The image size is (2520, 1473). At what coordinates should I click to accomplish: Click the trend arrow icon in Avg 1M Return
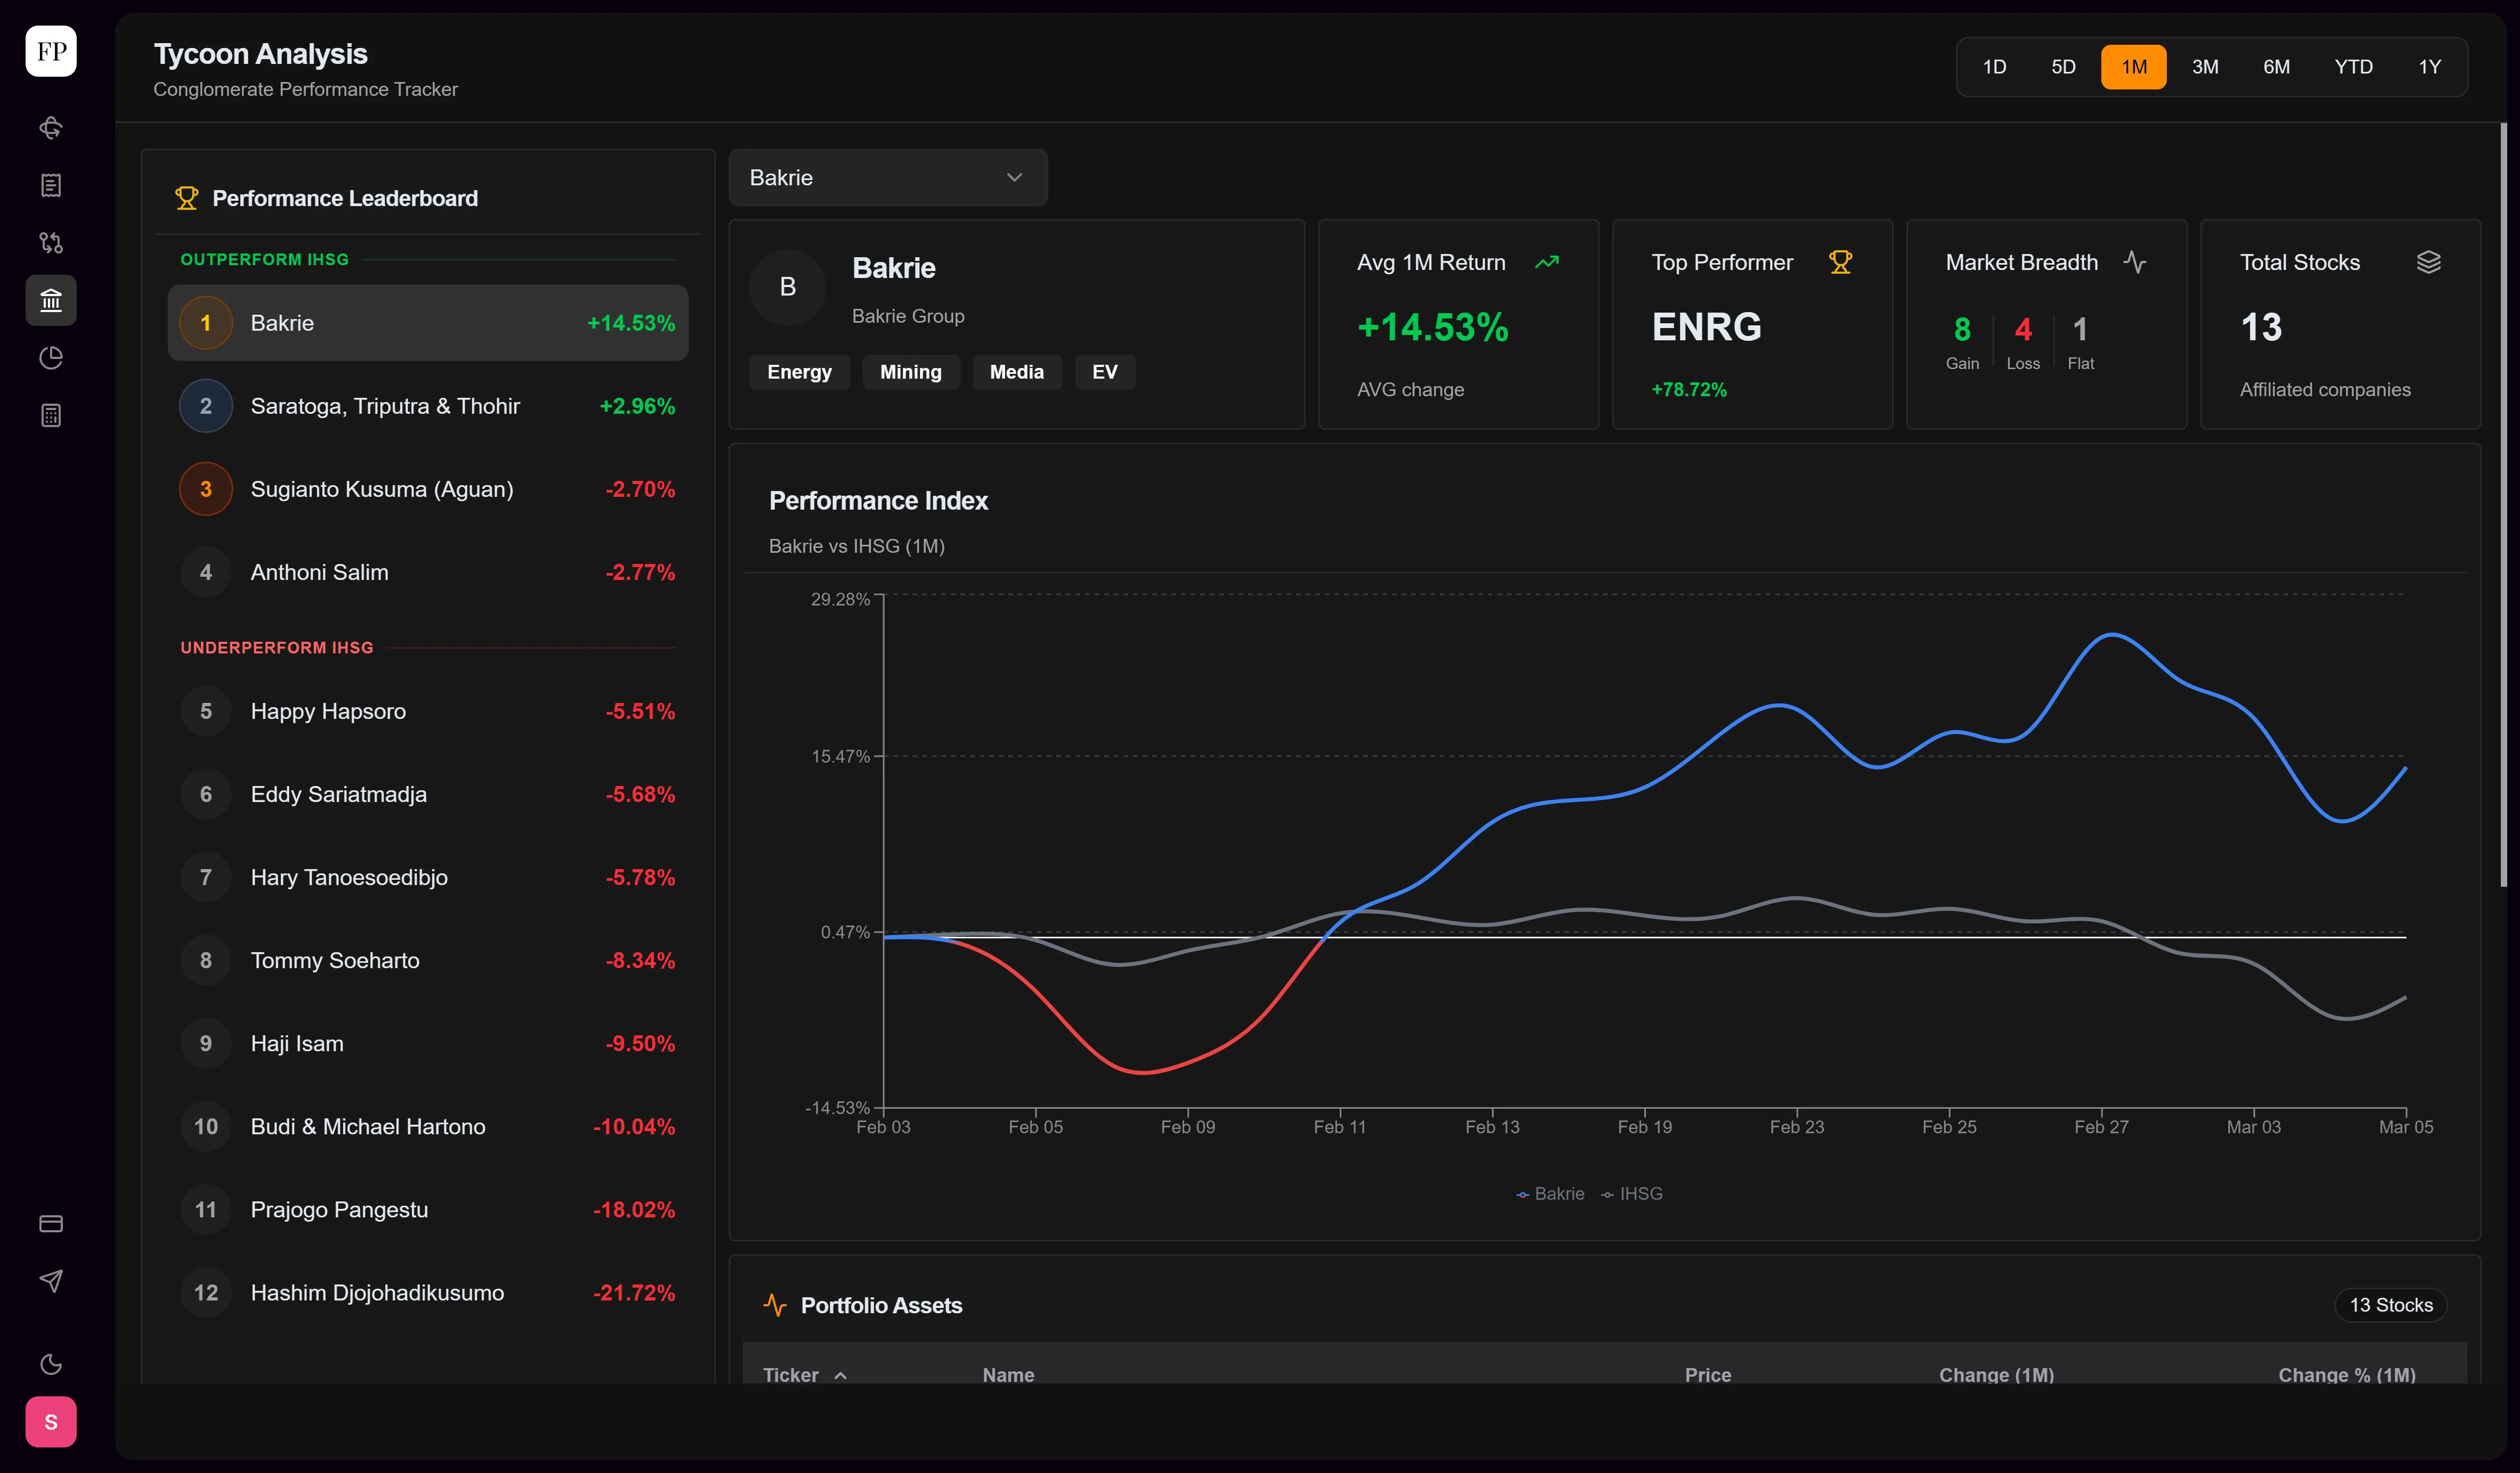coord(1547,262)
